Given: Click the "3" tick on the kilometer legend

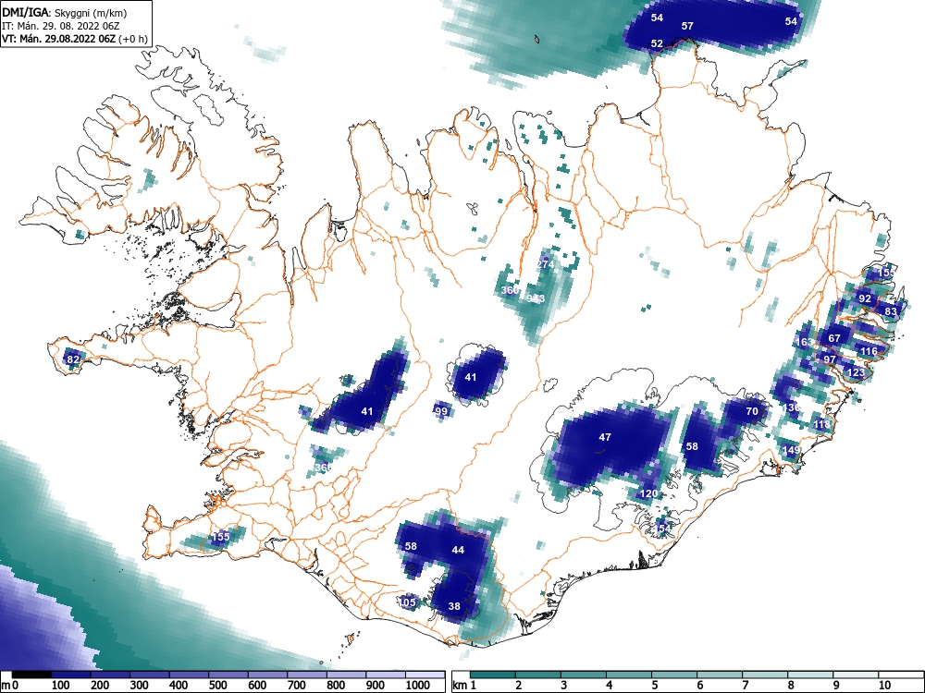Looking at the screenshot, I should point(563,686).
